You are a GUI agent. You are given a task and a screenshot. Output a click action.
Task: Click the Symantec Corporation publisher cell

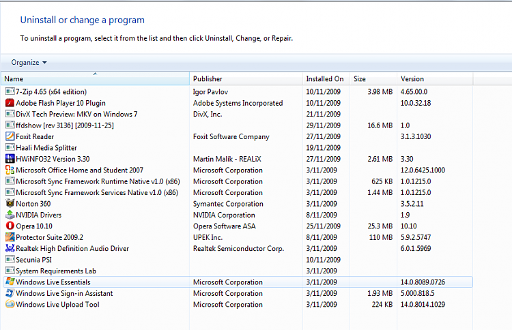click(x=228, y=204)
